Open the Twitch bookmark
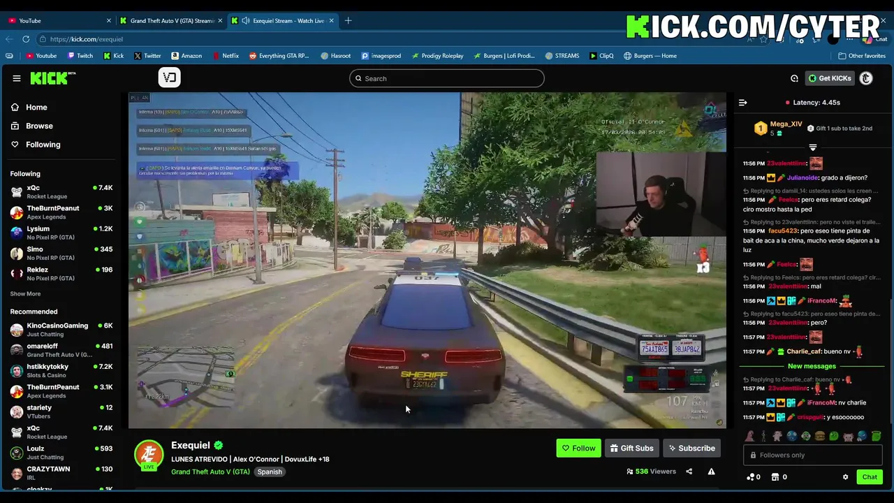894x503 pixels. click(x=80, y=56)
